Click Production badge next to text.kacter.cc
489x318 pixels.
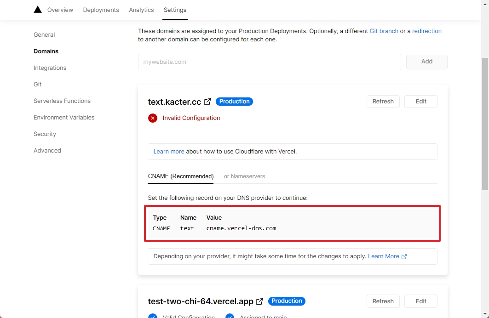click(234, 102)
